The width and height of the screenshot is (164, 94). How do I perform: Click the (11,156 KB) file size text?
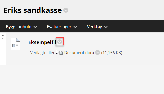click(x=112, y=53)
